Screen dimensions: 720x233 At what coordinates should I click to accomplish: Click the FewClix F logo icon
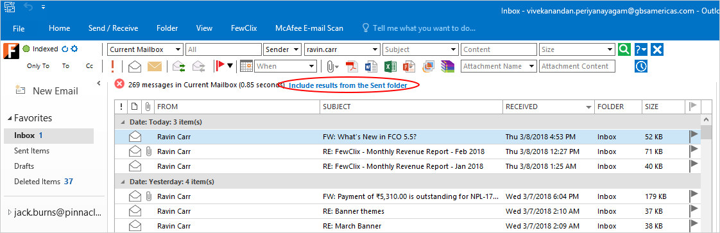pyautogui.click(x=11, y=51)
